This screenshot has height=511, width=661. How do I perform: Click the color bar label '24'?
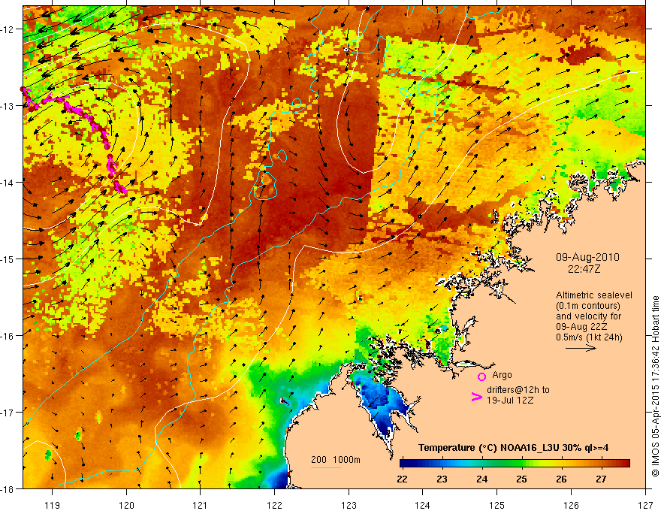tap(481, 479)
